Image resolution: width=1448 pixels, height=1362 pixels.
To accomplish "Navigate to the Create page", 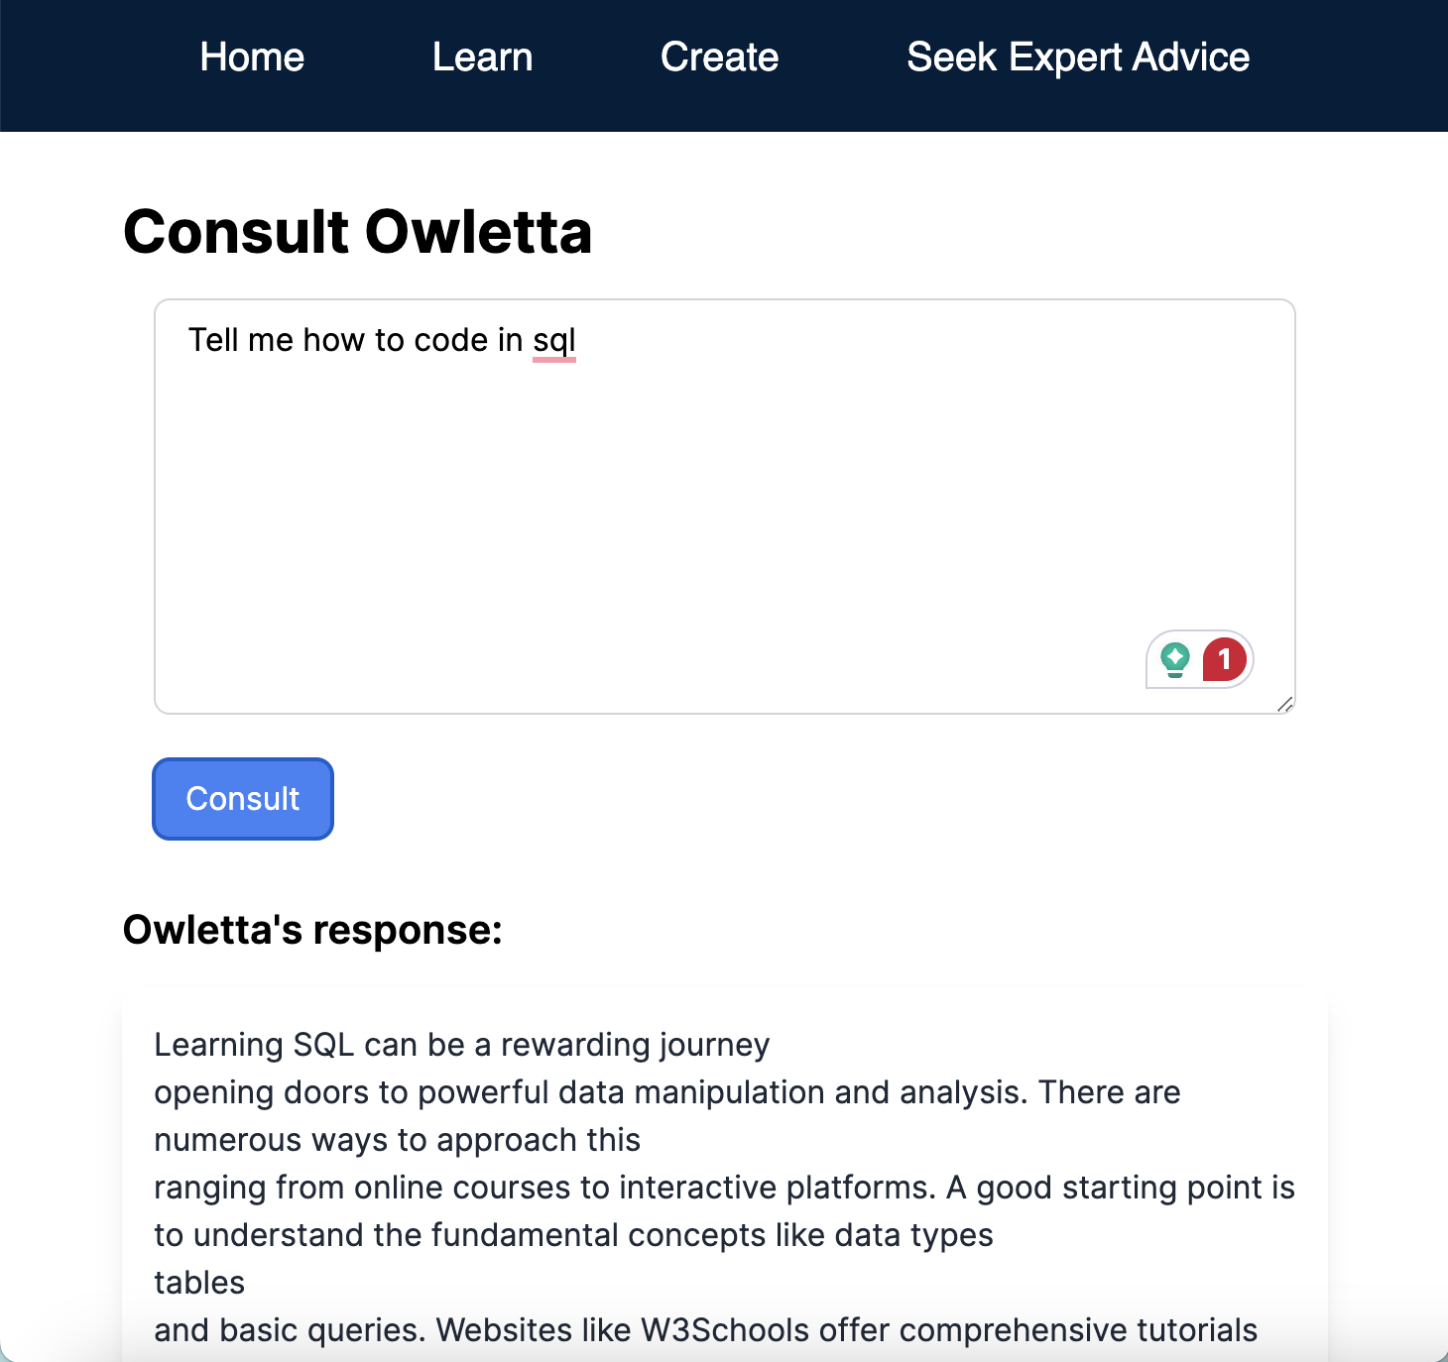I will 720,57.
